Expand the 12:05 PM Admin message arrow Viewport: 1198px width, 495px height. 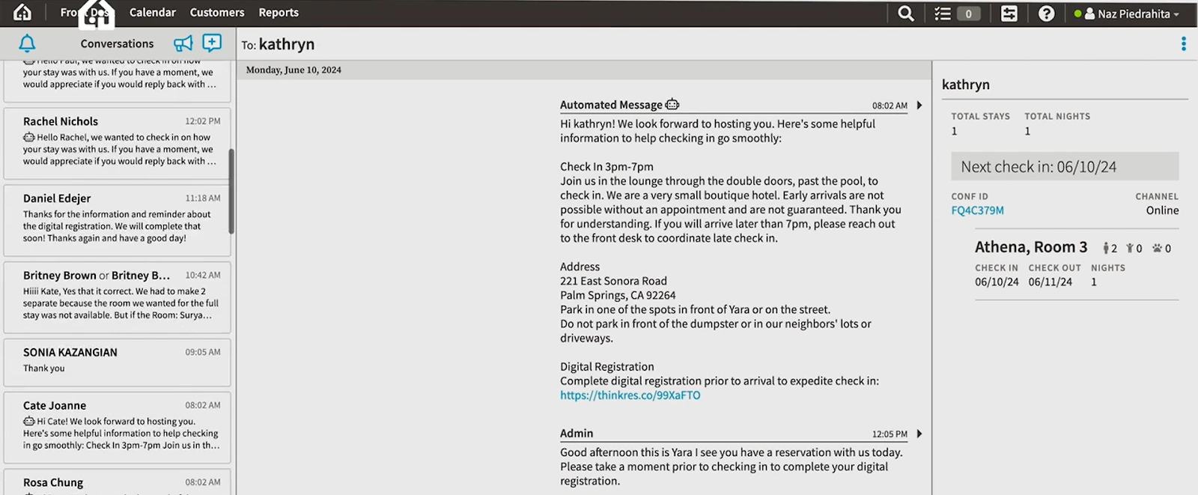919,434
